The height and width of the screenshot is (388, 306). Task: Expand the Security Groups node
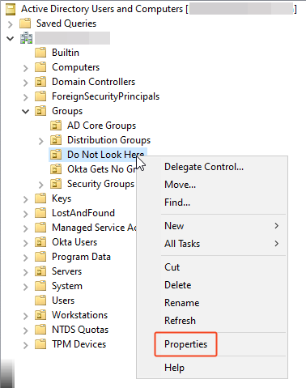[41, 185]
